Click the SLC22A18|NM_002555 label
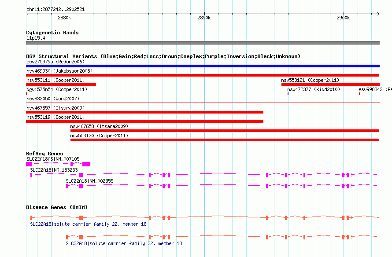The height and width of the screenshot is (257, 392). 89,181
